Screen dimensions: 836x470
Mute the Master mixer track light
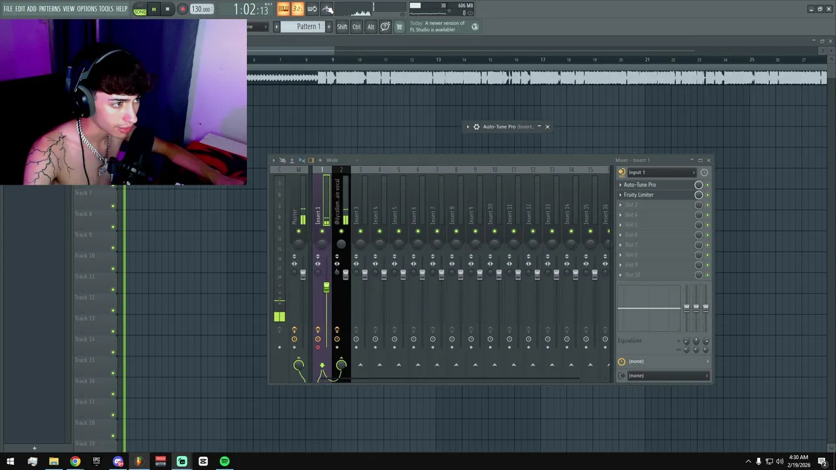298,231
